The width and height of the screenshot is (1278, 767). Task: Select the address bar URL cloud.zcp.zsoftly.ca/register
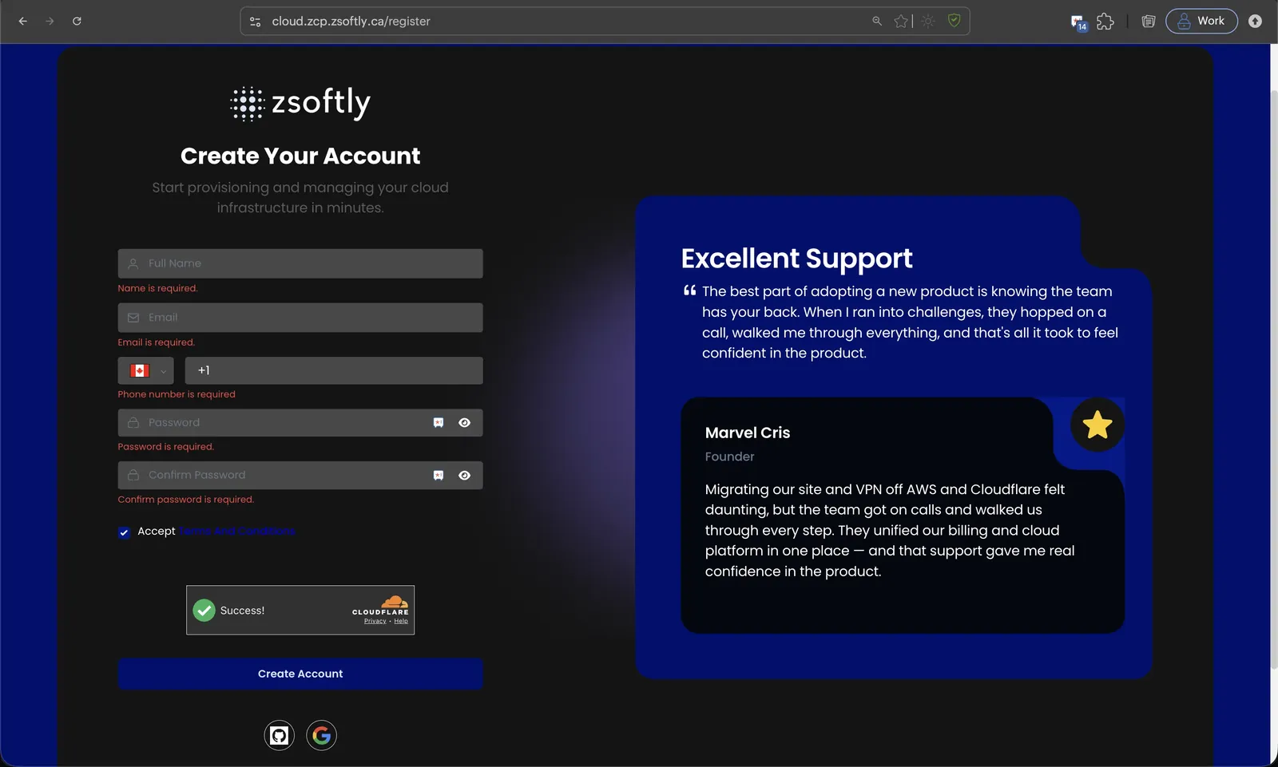(x=351, y=22)
